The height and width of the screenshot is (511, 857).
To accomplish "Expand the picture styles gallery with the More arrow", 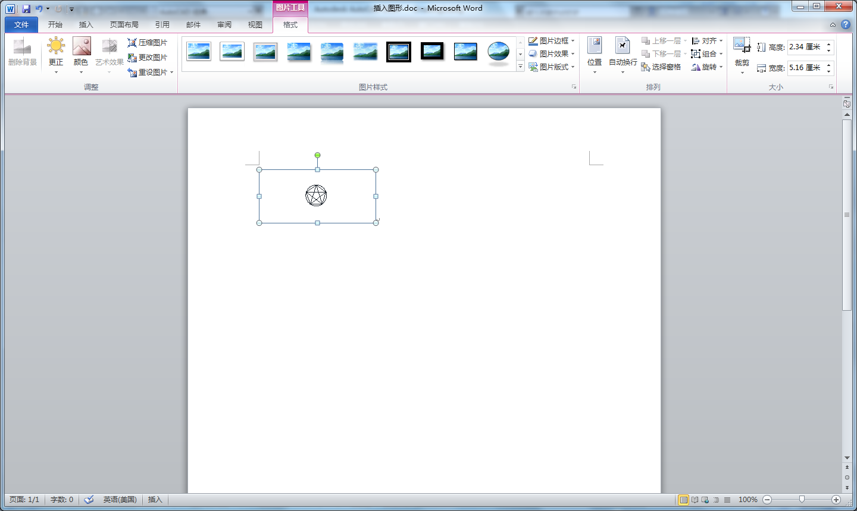I will click(520, 67).
